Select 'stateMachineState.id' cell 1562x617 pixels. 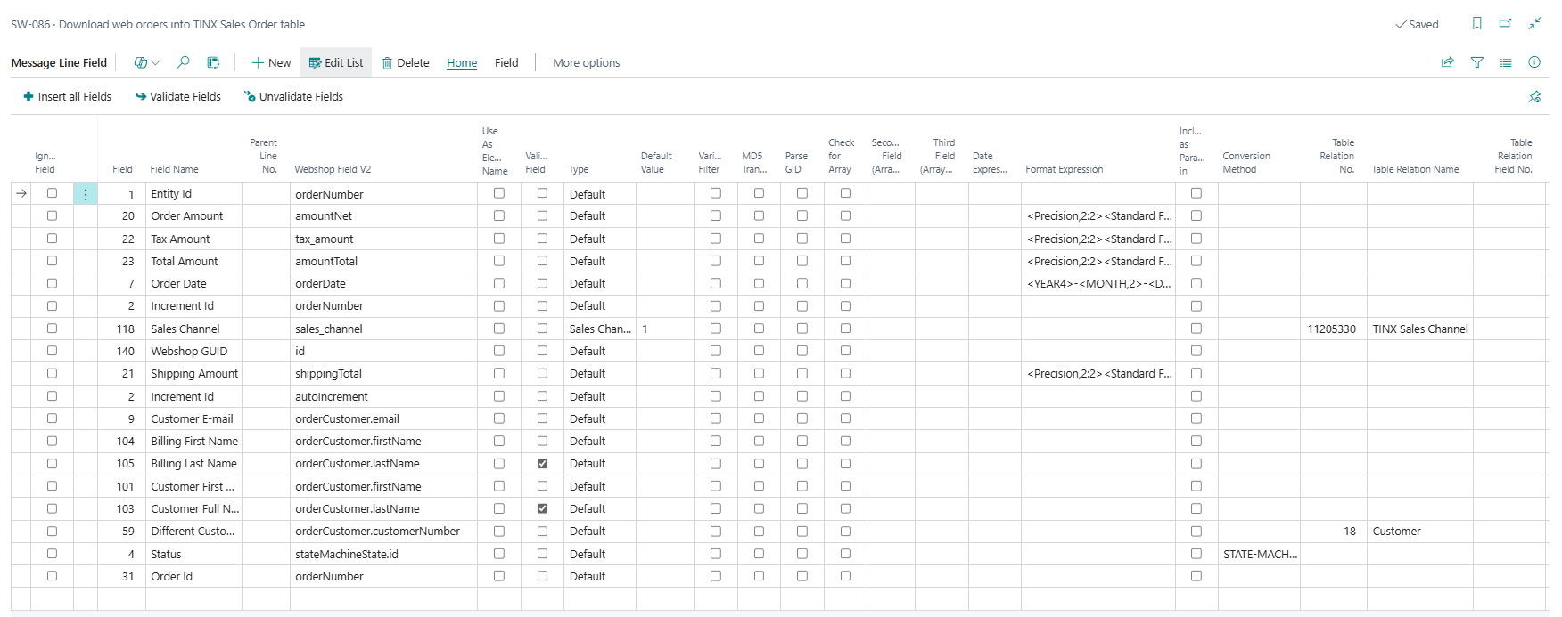tap(383, 554)
